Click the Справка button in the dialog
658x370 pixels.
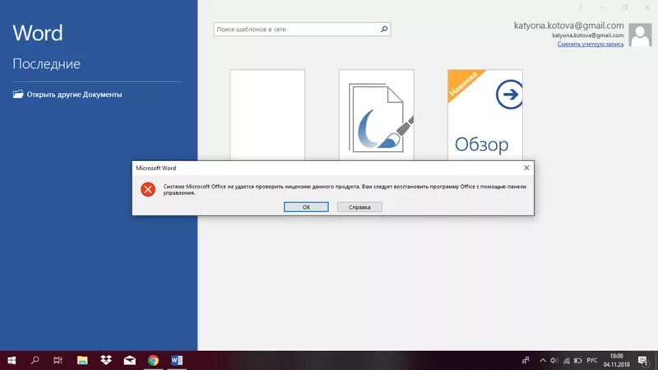coord(359,207)
